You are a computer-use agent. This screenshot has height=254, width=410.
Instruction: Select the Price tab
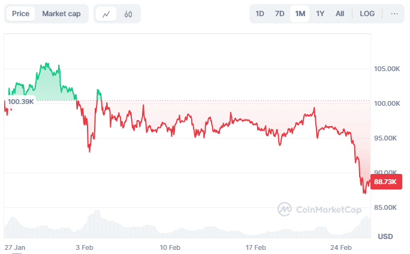pos(20,14)
